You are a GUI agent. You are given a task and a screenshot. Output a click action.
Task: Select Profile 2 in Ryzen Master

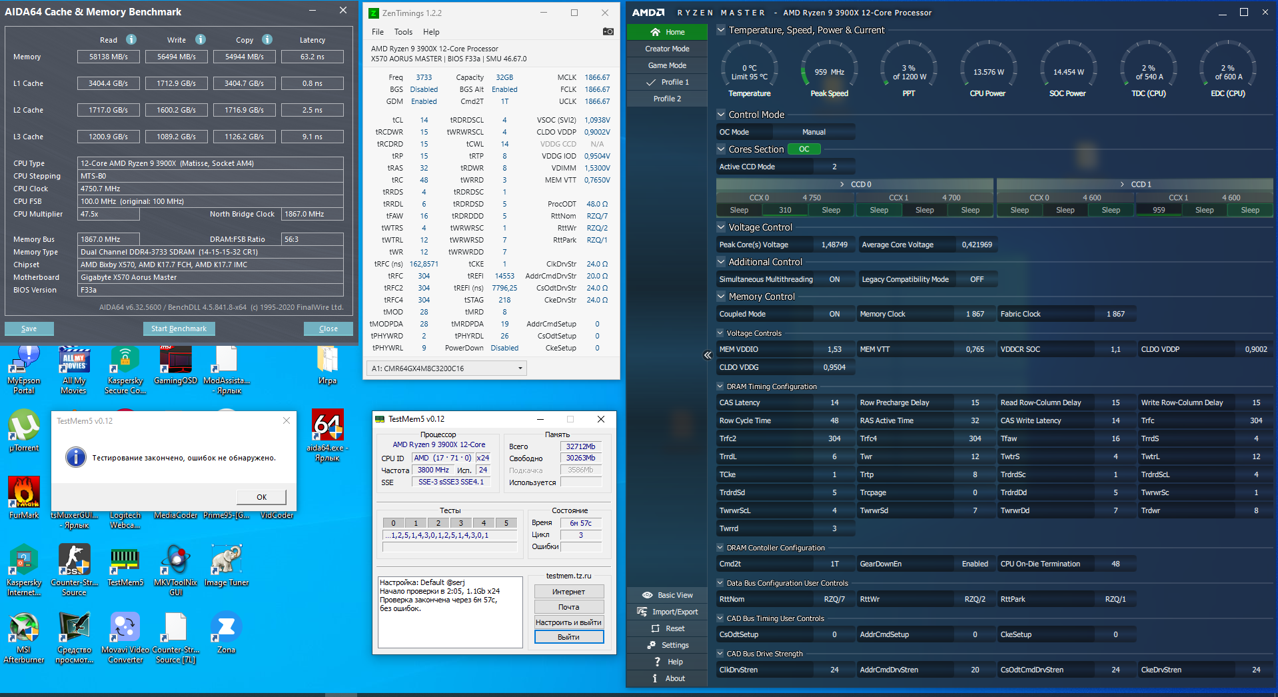[x=667, y=99]
